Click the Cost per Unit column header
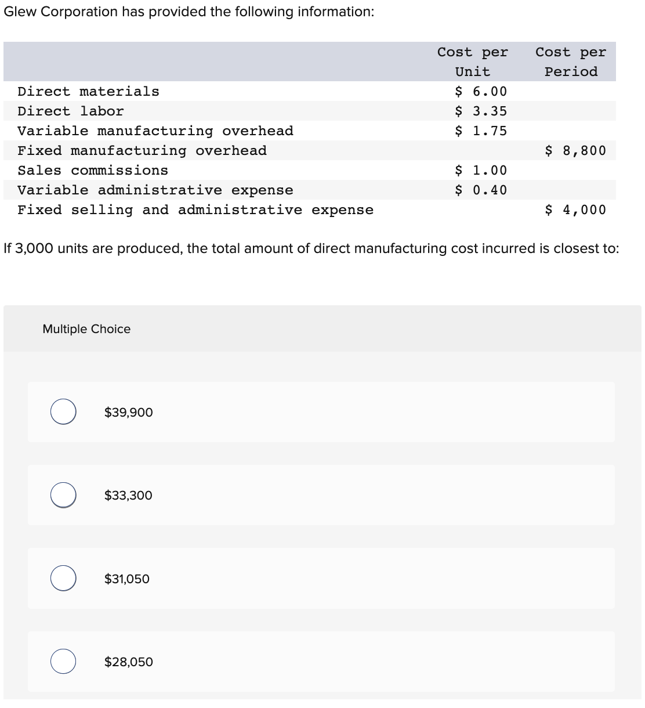 (472, 62)
